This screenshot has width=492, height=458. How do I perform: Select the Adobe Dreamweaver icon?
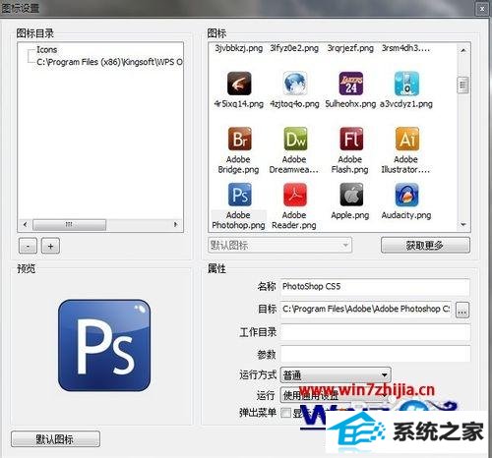[x=295, y=139]
